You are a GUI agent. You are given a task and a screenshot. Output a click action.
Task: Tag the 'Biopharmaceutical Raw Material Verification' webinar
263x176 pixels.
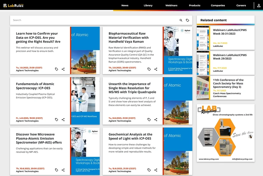coord(149,69)
